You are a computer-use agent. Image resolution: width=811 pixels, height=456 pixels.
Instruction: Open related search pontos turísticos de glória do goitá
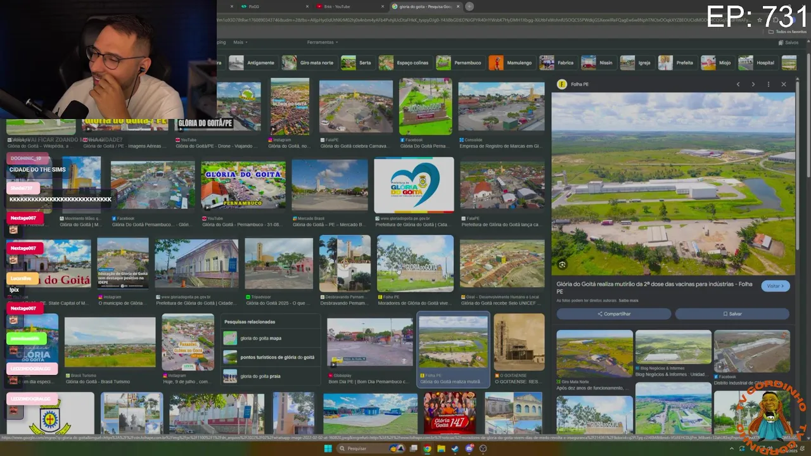tap(271, 357)
